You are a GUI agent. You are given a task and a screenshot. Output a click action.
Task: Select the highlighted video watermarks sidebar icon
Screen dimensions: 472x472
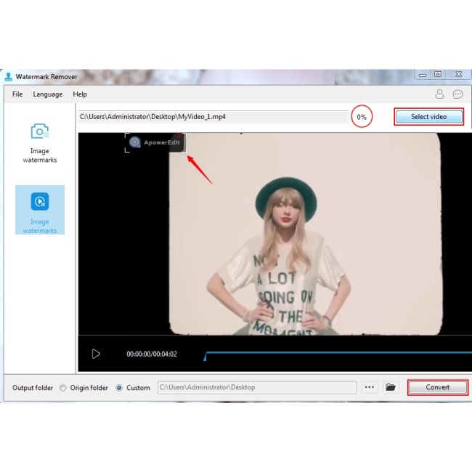40,201
